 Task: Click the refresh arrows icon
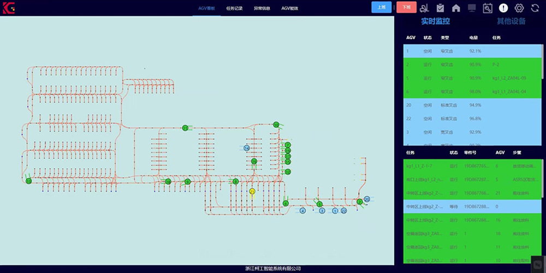[535, 8]
